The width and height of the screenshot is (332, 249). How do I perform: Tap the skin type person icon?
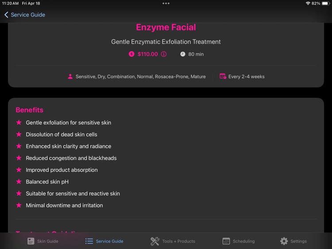coord(70,77)
